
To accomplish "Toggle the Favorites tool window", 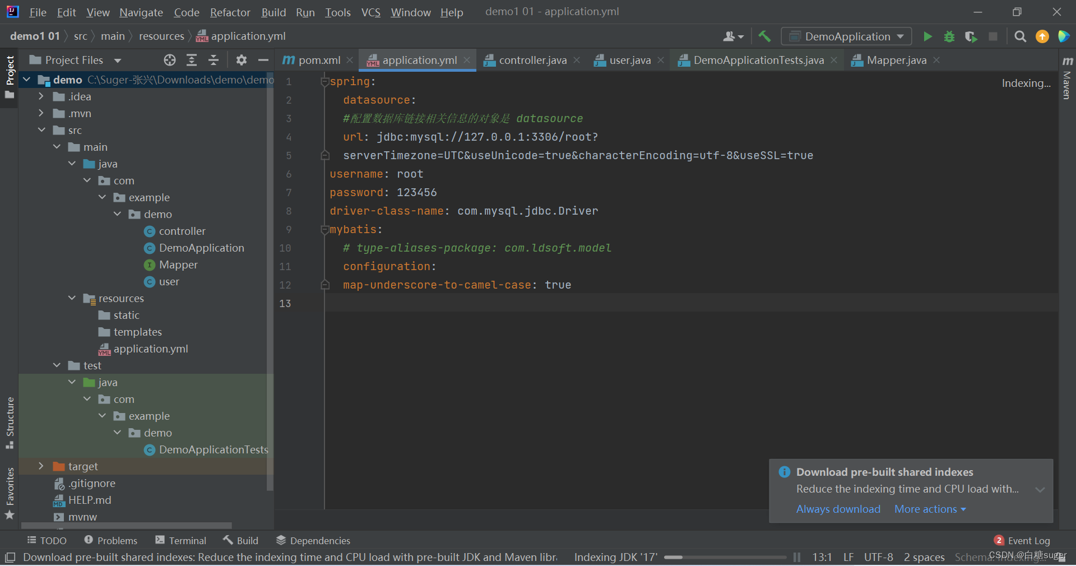I will (10, 490).
